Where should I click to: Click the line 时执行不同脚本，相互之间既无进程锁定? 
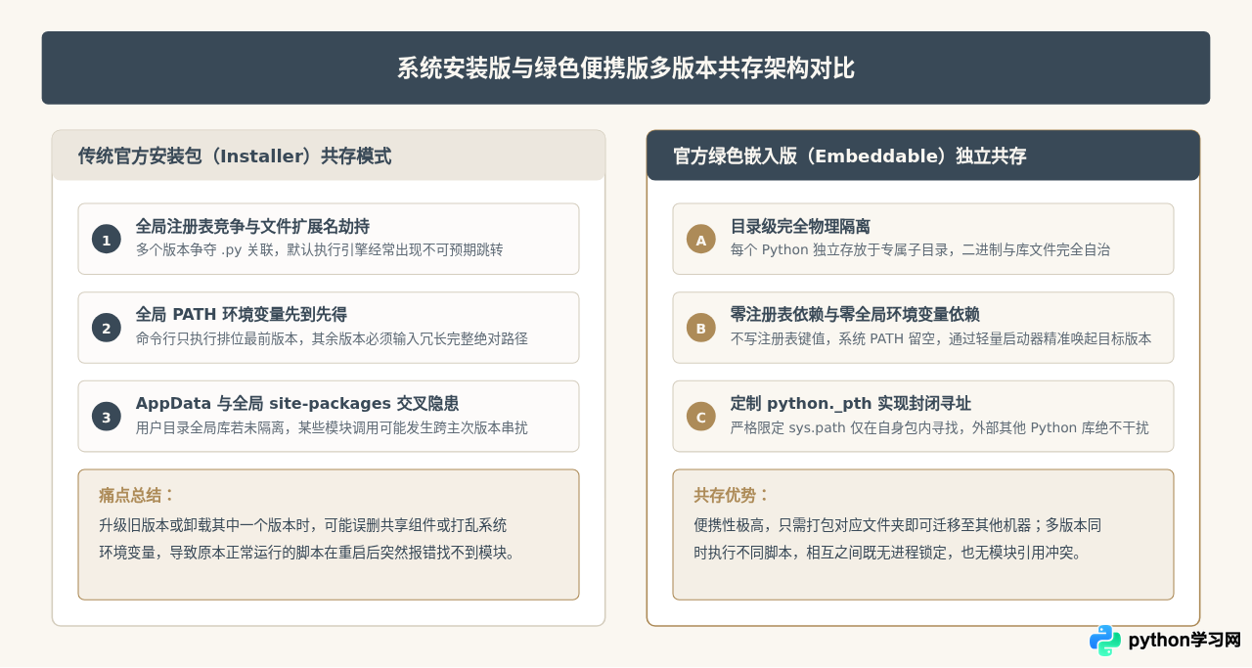888,553
